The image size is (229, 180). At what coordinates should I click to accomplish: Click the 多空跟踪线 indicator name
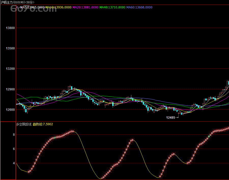coord(24,124)
